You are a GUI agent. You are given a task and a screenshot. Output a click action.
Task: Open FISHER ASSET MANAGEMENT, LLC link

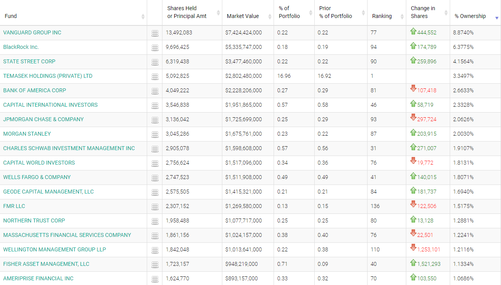(x=46, y=264)
